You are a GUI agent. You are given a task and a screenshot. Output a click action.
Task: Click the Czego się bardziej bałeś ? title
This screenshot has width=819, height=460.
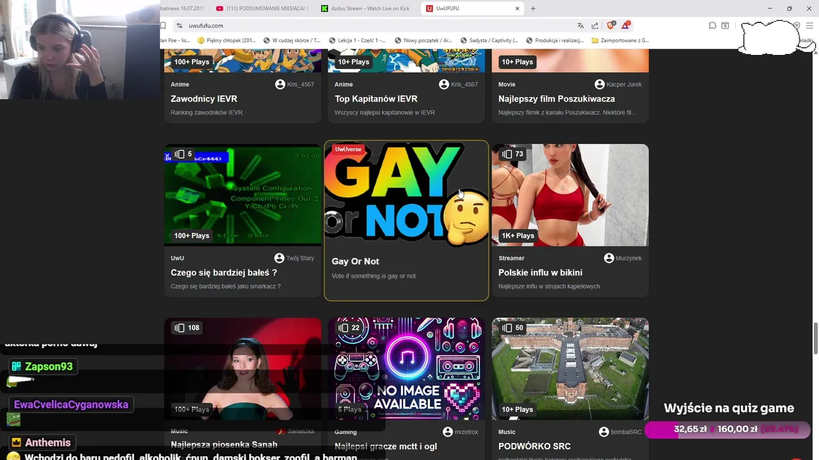click(x=224, y=273)
